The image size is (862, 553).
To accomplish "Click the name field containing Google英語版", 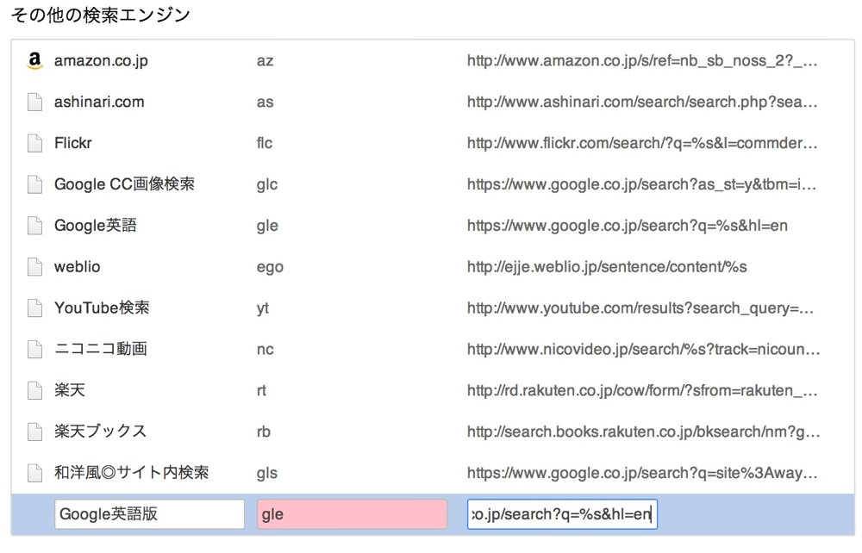I will point(149,514).
